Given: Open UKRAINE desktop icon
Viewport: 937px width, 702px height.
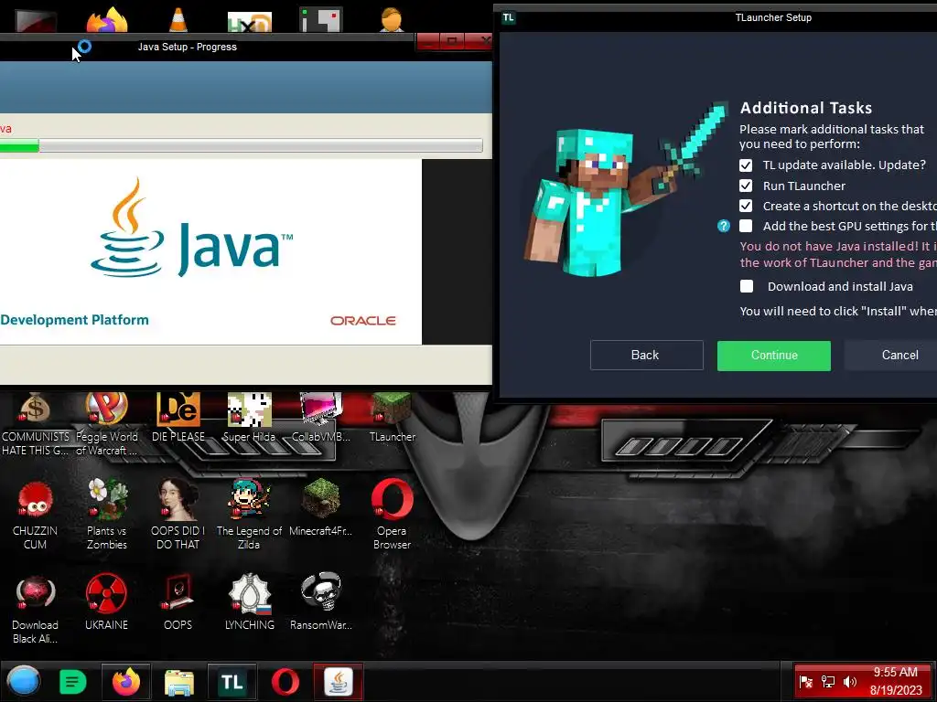Looking at the screenshot, I should tap(106, 601).
